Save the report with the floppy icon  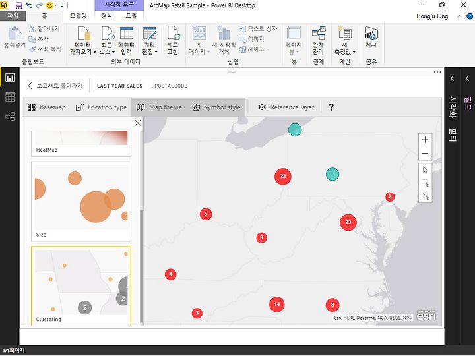pos(18,5)
